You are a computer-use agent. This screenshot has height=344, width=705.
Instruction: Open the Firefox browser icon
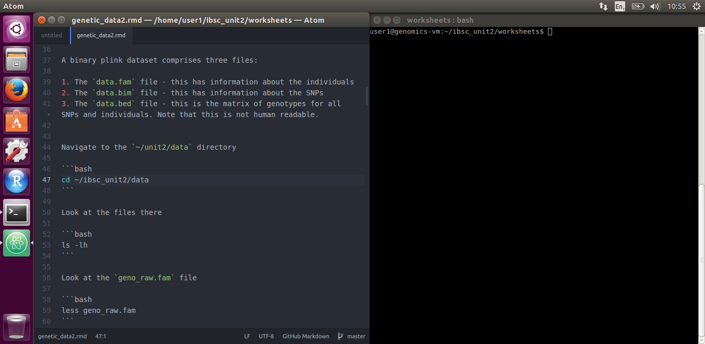[17, 90]
